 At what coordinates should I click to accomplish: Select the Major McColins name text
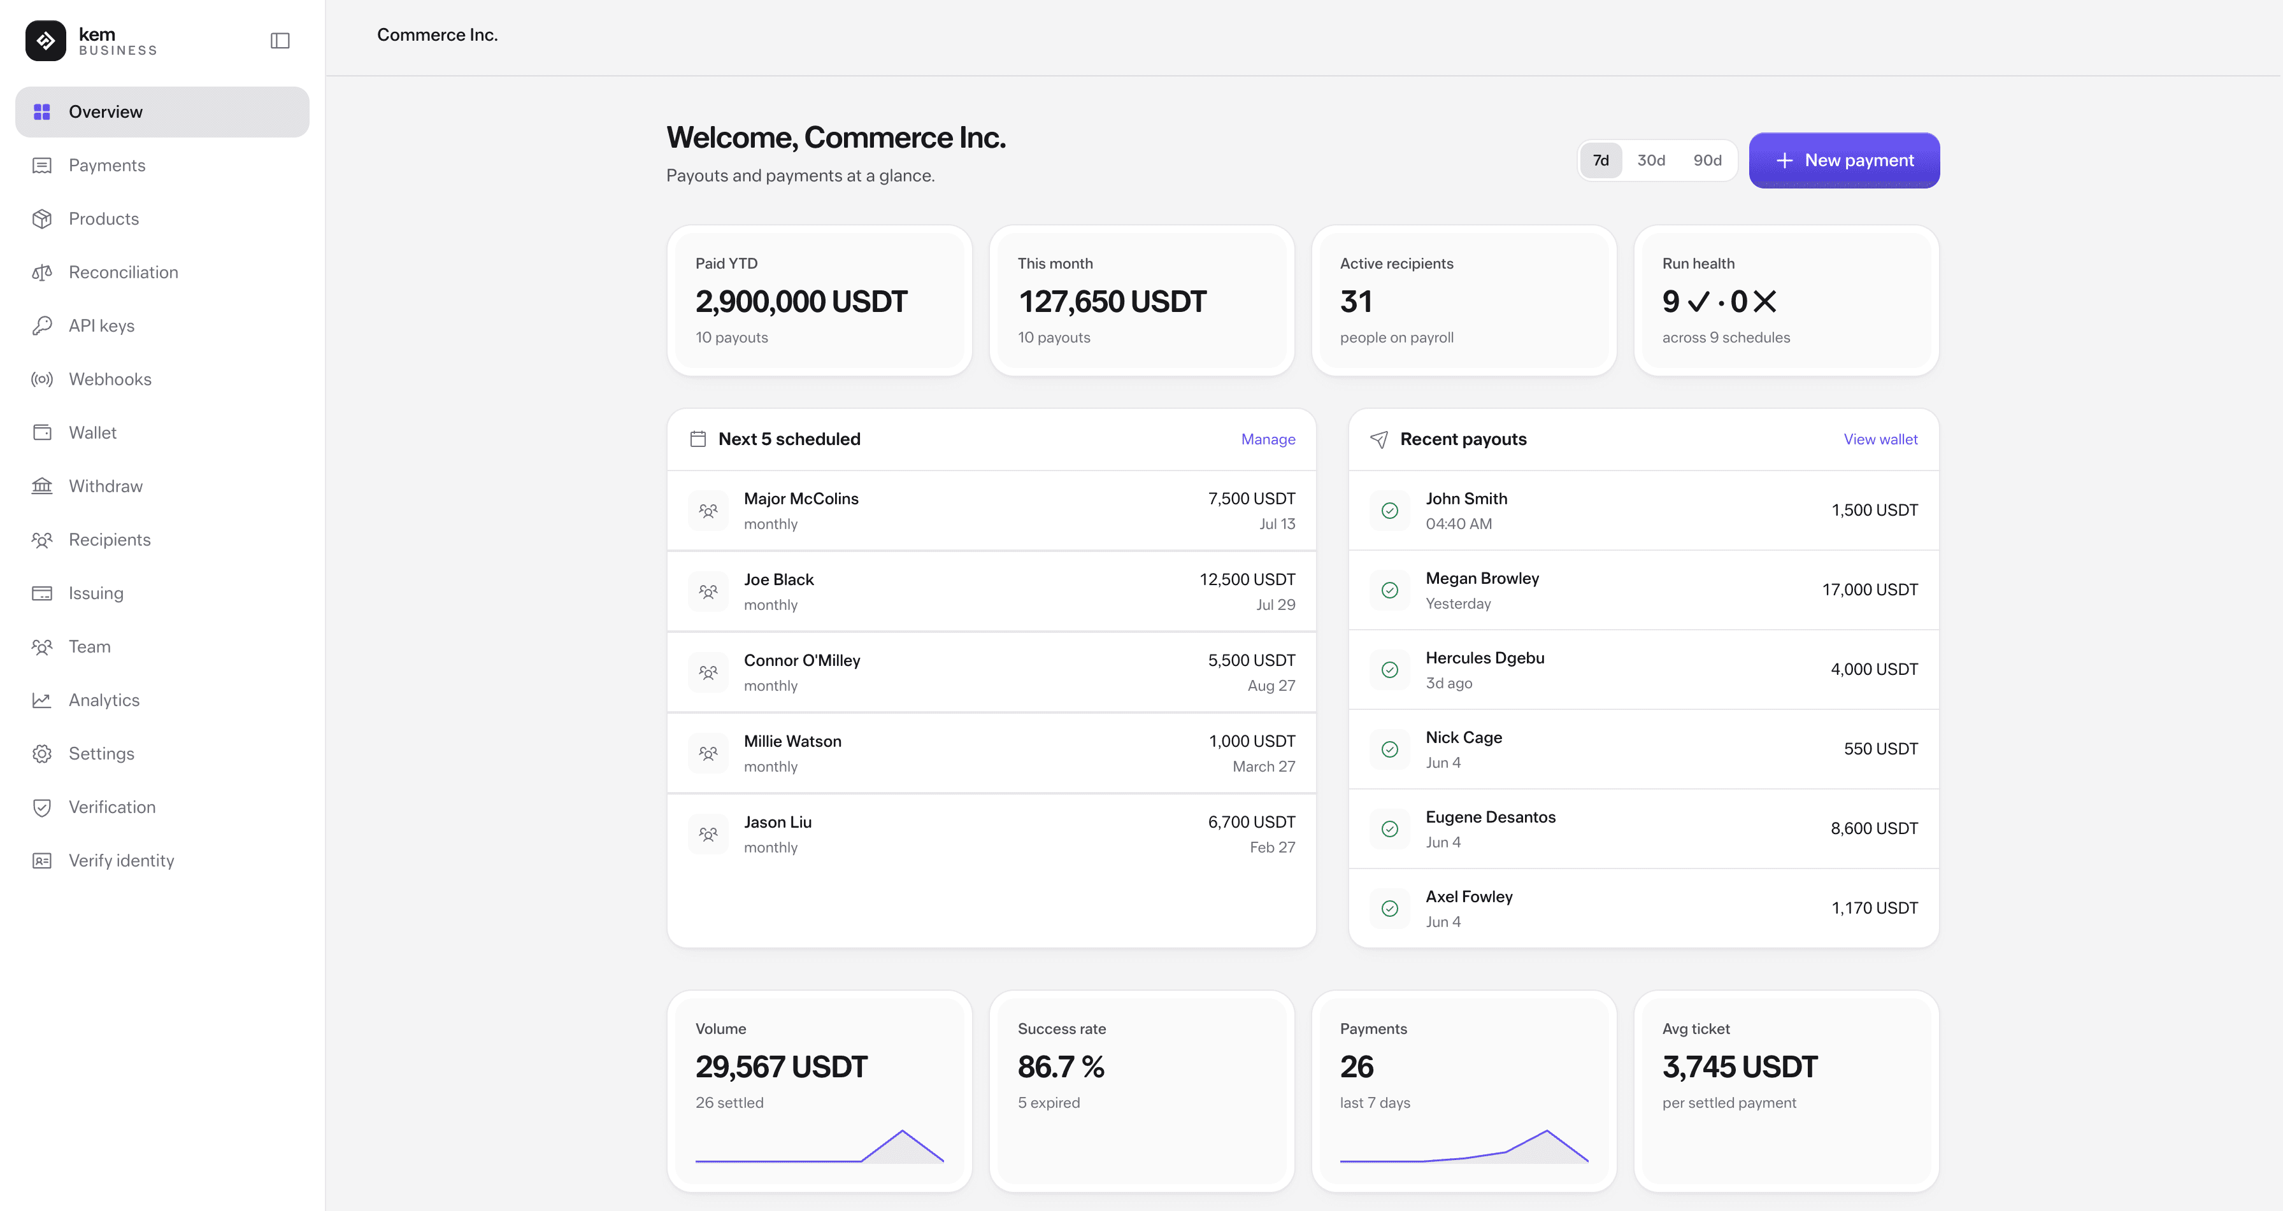(801, 499)
